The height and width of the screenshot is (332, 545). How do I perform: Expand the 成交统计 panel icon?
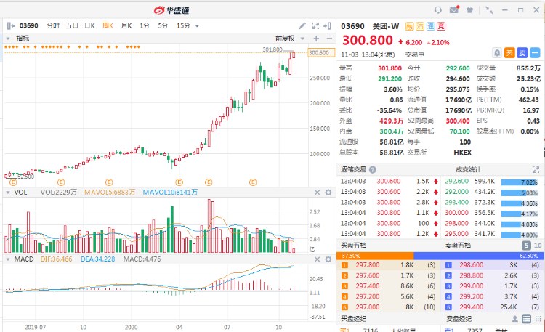click(536, 170)
